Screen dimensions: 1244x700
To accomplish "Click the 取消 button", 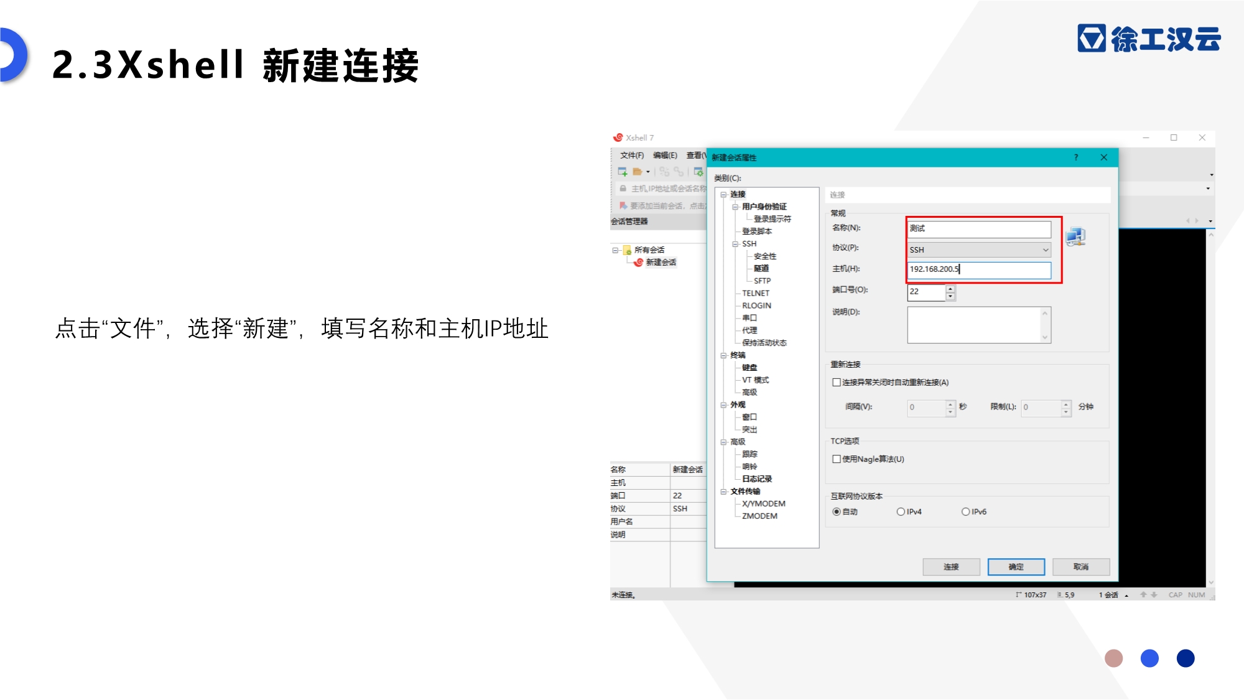I will [1081, 567].
